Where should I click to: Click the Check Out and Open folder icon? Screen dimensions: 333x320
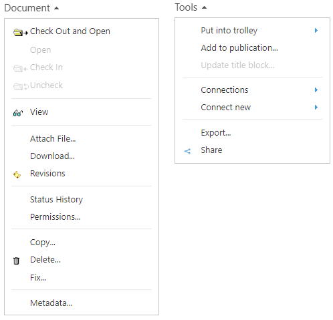click(21, 32)
